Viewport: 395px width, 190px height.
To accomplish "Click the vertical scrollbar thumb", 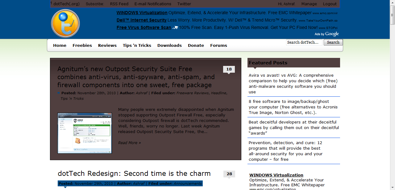I will point(392,15).
